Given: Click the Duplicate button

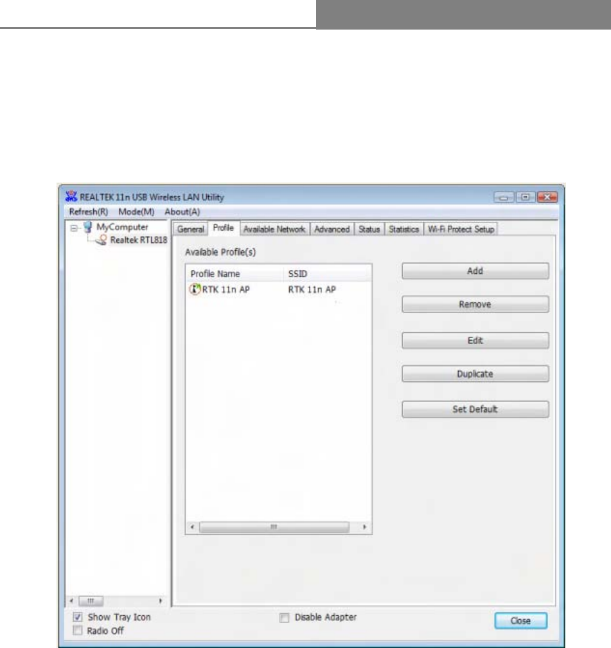Looking at the screenshot, I should (x=475, y=373).
